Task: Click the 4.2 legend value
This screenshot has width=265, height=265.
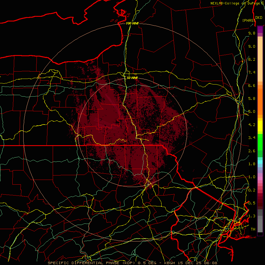Action: 252,125
